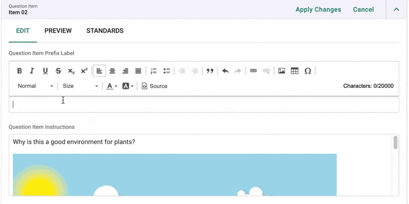Collapse the Question Item panel
The image size is (409, 204).
click(396, 10)
